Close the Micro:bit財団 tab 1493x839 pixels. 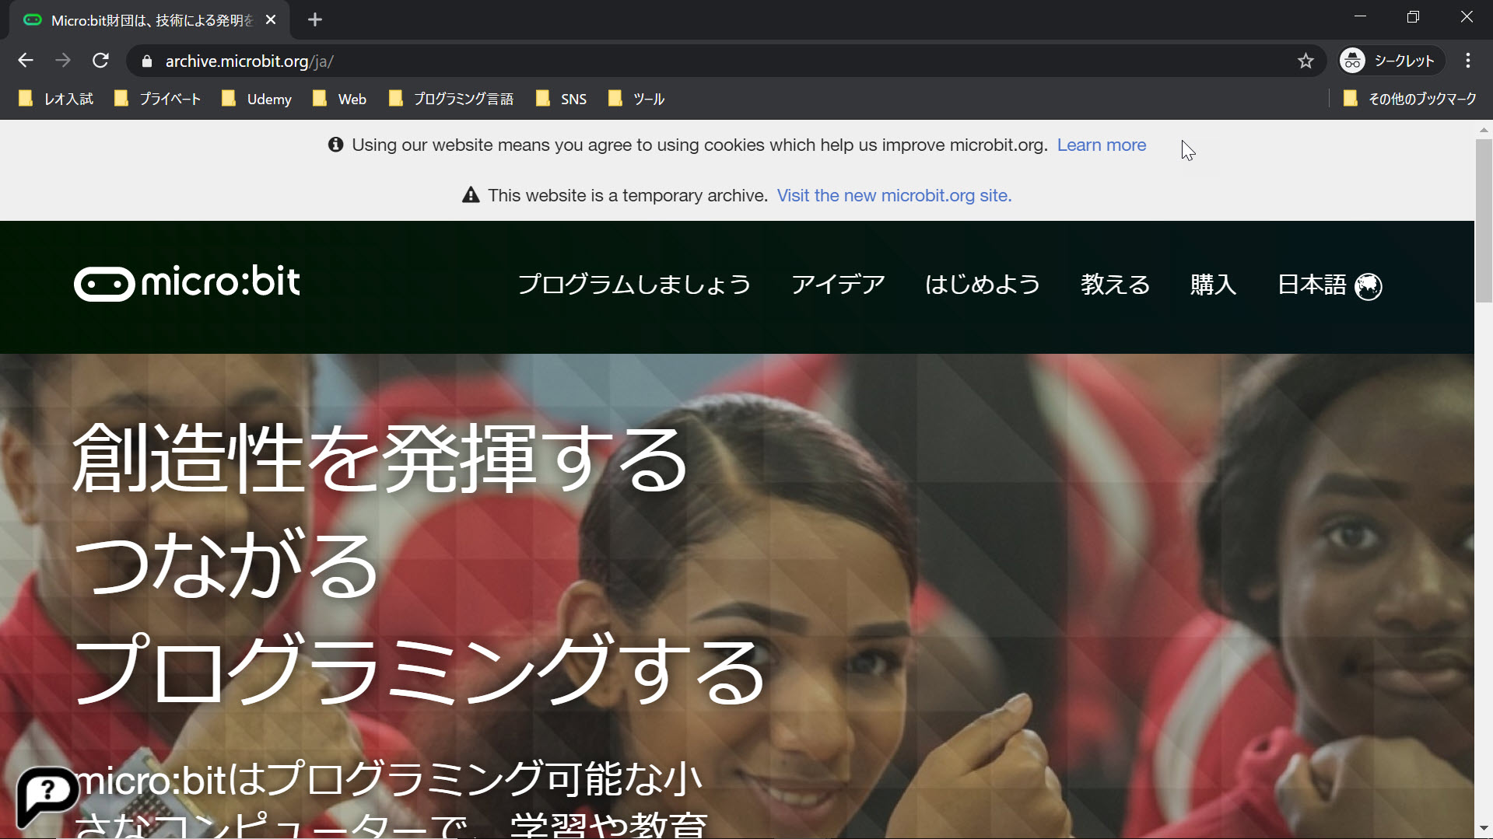click(271, 19)
